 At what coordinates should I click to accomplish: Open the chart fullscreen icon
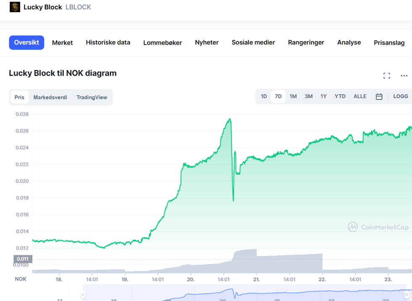coord(386,76)
